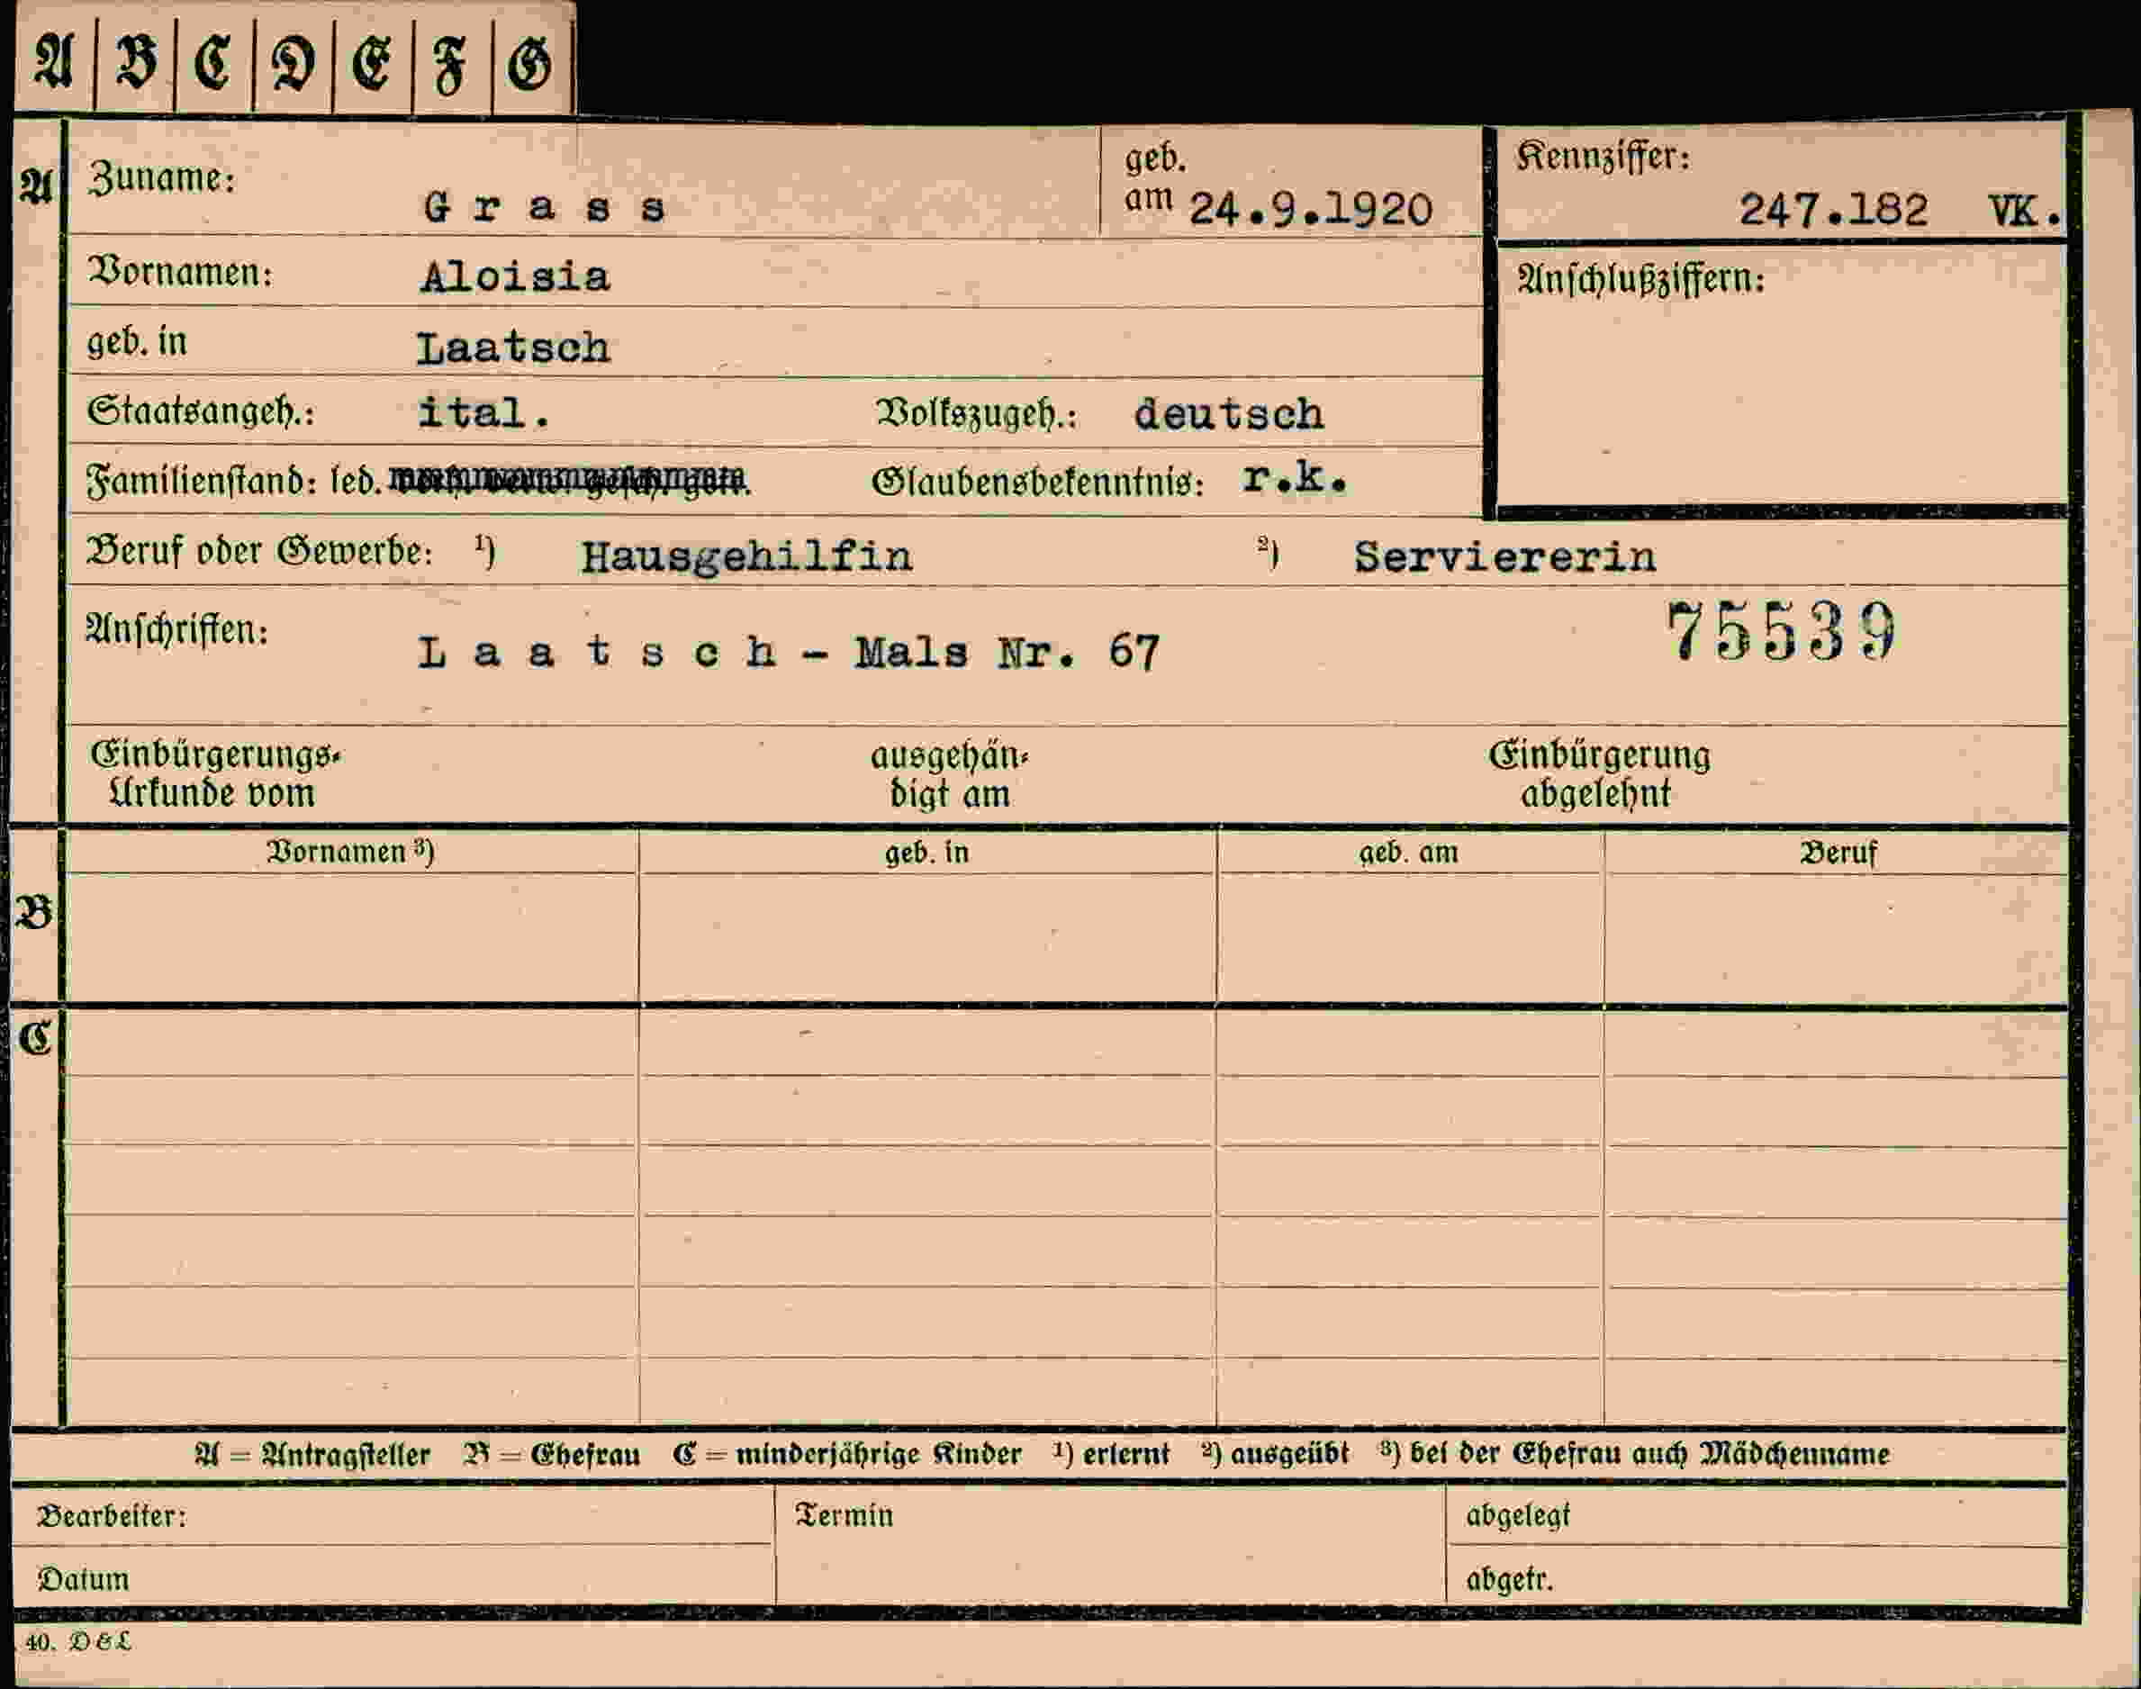Click the section A marker beside Zuname
The height and width of the screenshot is (1689, 2141).
coord(37,185)
